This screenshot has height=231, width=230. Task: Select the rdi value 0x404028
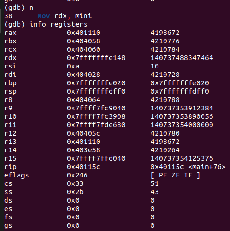click(x=84, y=75)
